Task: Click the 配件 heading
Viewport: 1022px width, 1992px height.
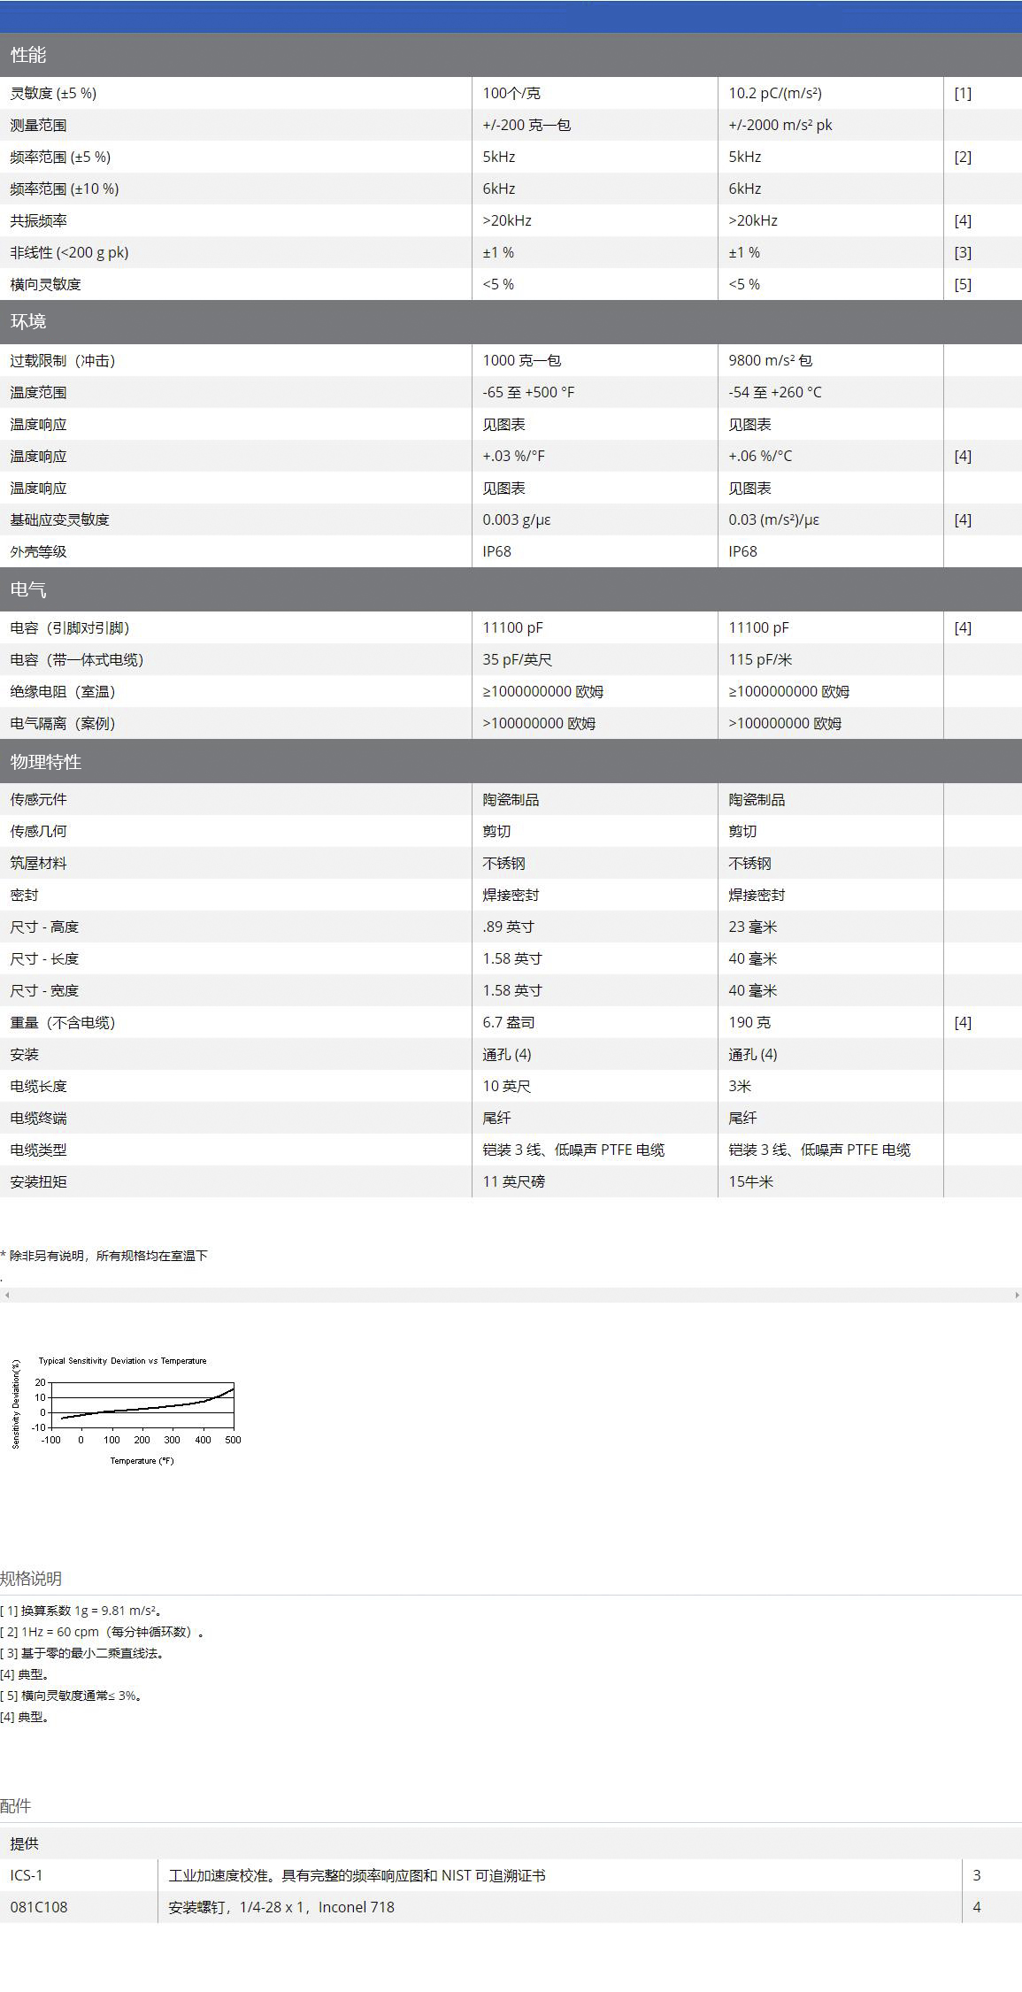Action: [15, 1805]
